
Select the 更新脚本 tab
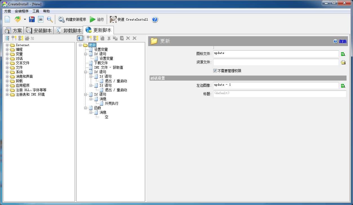tap(98, 30)
